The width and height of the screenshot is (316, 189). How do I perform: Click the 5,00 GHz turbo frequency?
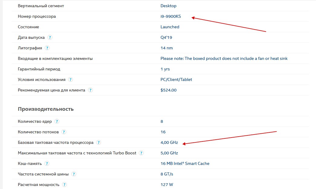click(x=169, y=153)
